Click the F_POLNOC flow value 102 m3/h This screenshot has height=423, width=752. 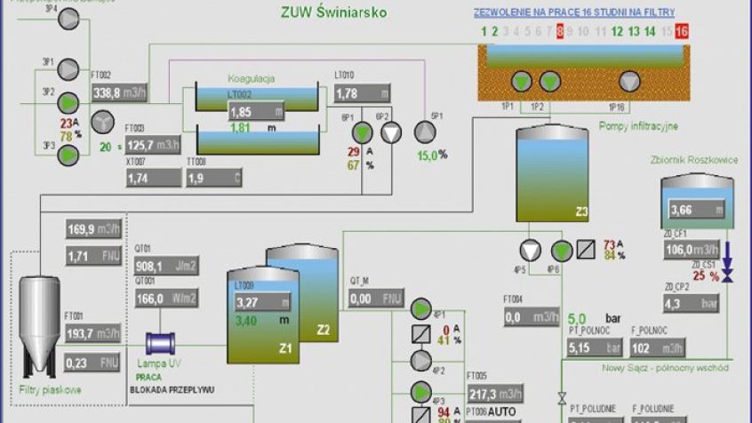tap(657, 348)
